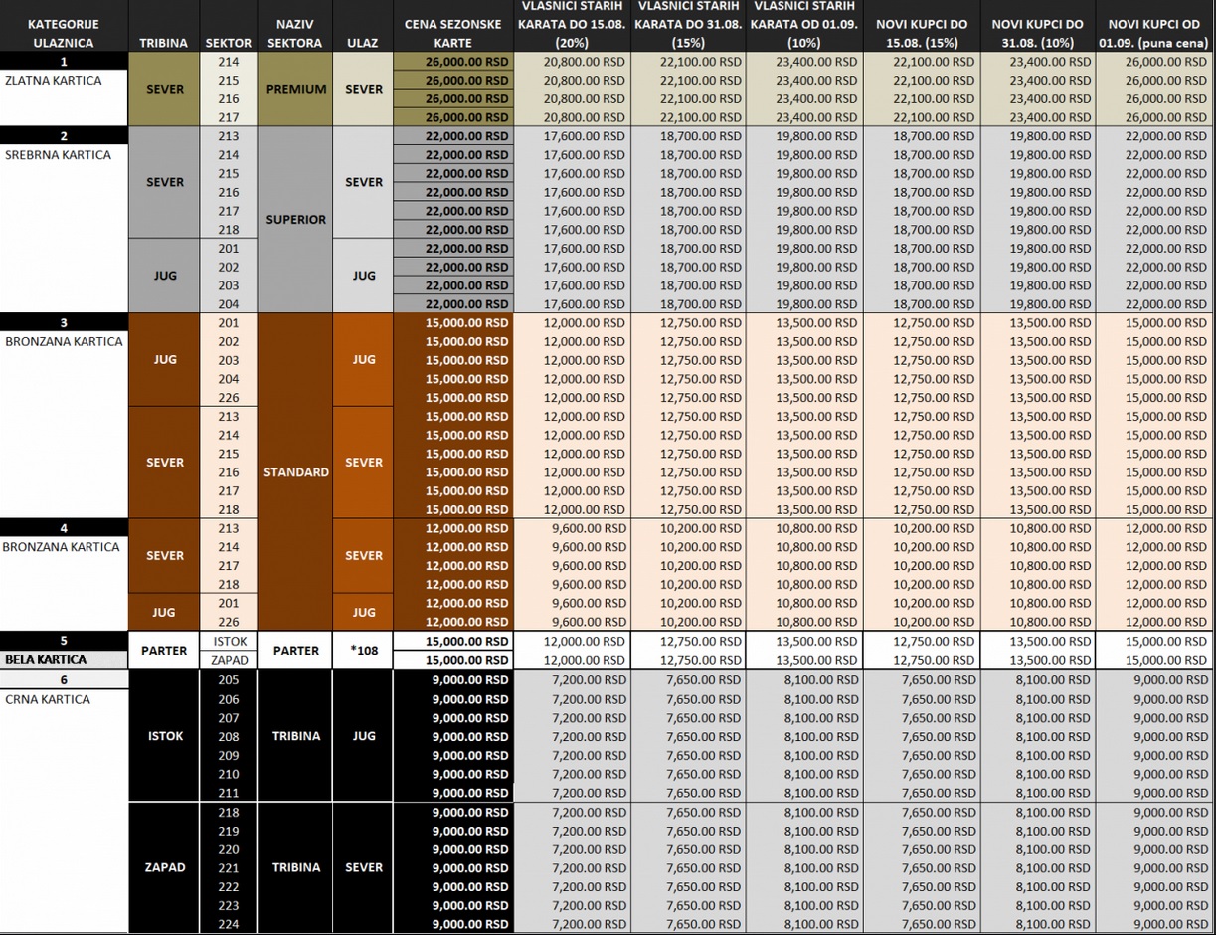Select the BELA KARTICA category label
This screenshot has width=1216, height=935.
(46, 659)
